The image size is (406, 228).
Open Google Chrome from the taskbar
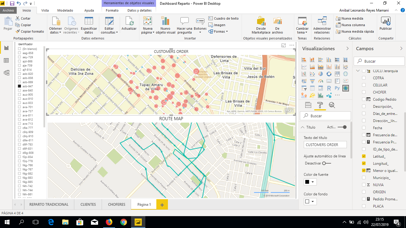pos(124,222)
